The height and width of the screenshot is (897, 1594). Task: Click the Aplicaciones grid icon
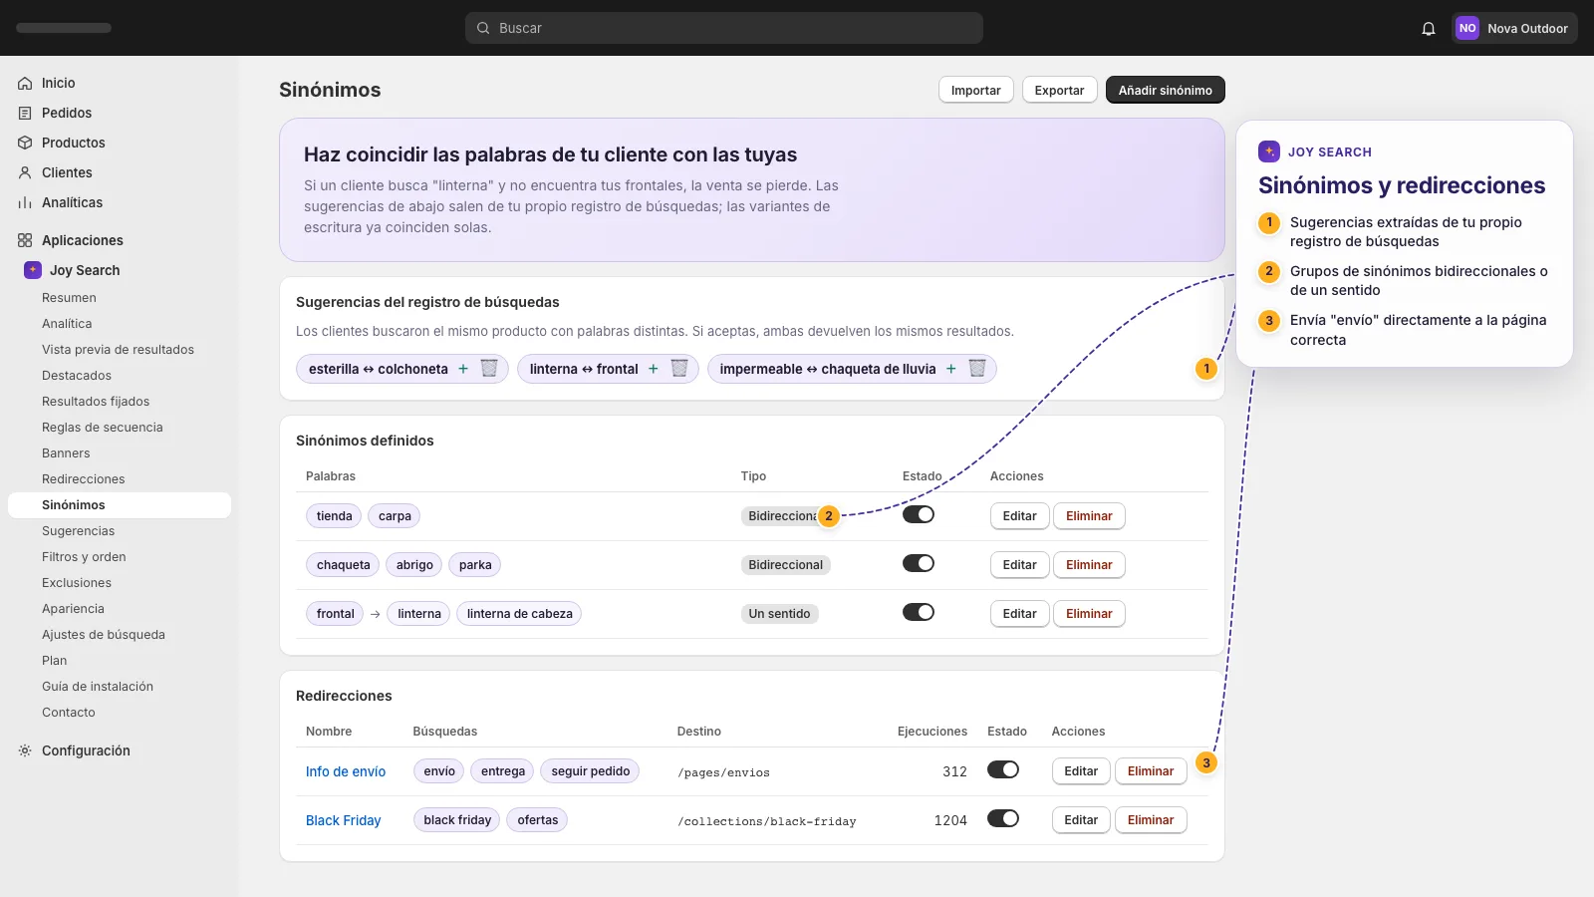pyautogui.click(x=25, y=240)
